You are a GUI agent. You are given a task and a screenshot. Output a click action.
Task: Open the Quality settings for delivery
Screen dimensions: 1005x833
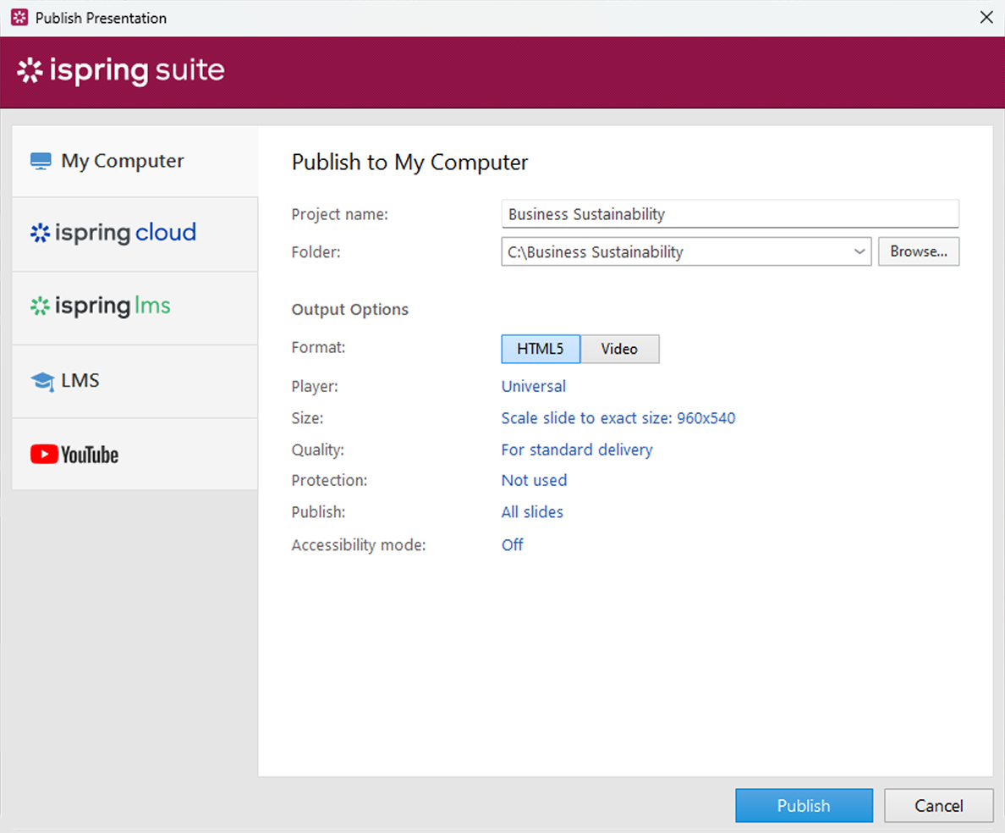(577, 450)
